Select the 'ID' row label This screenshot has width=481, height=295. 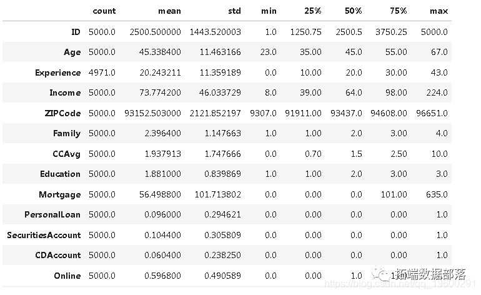[x=76, y=32]
